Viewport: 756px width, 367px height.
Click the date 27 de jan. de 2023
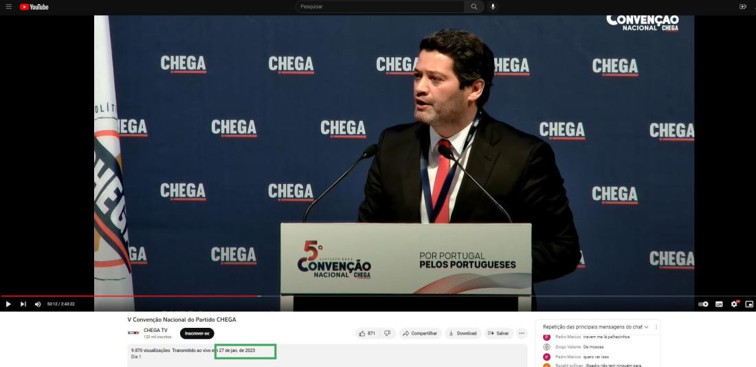[x=236, y=350]
